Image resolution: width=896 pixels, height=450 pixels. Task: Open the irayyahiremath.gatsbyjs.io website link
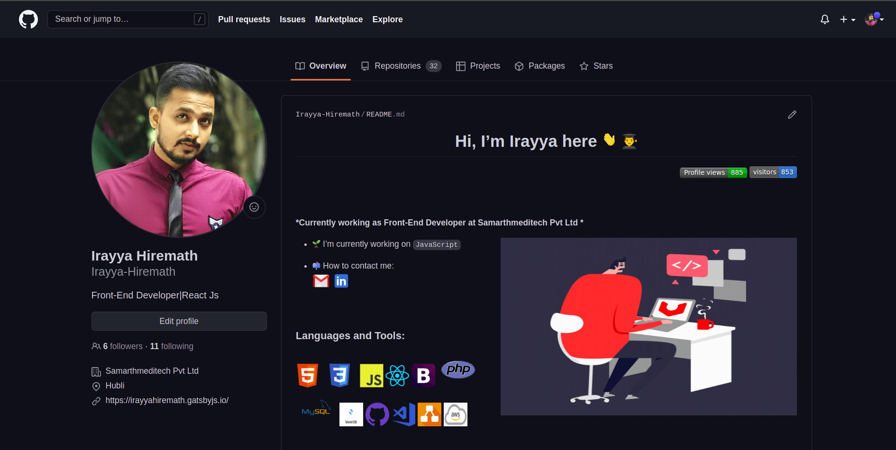(x=167, y=400)
